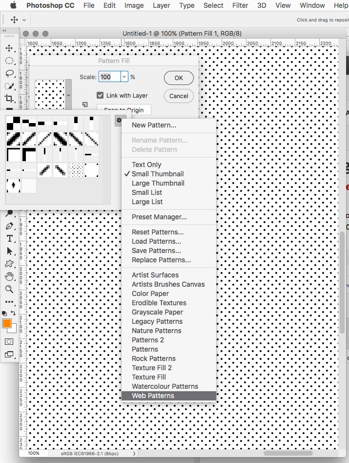Viewport: 349px width, 463px height.
Task: Load the Nature Patterns set
Action: [x=169, y=331]
